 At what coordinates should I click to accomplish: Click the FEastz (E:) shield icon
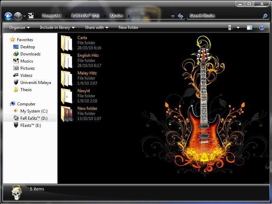click(x=16, y=125)
